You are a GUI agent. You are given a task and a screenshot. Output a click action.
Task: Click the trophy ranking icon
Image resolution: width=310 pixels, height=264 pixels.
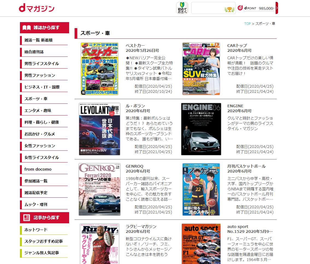229,9
